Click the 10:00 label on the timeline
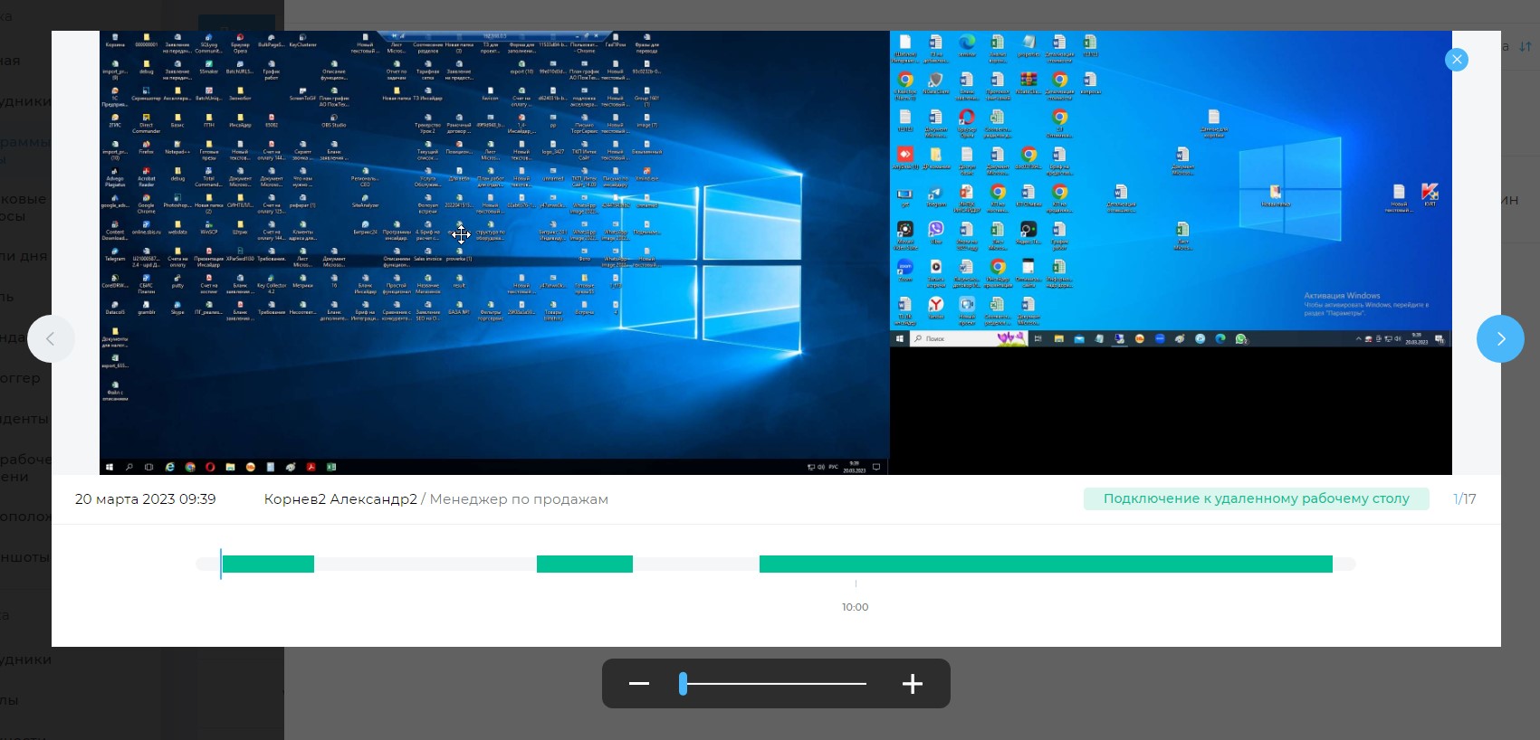The width and height of the screenshot is (1540, 740). [x=855, y=607]
